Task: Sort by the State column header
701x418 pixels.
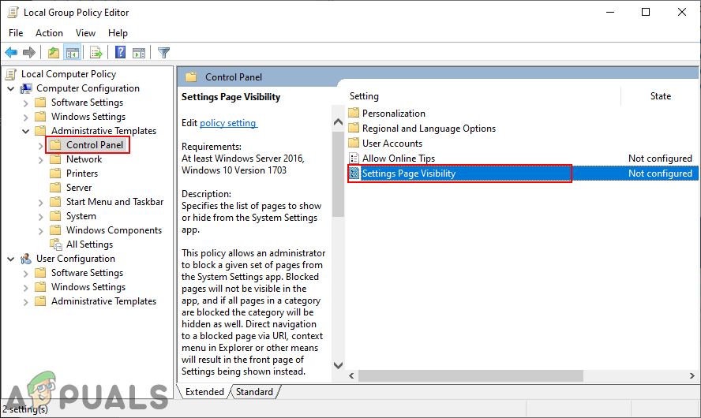Action: (660, 96)
